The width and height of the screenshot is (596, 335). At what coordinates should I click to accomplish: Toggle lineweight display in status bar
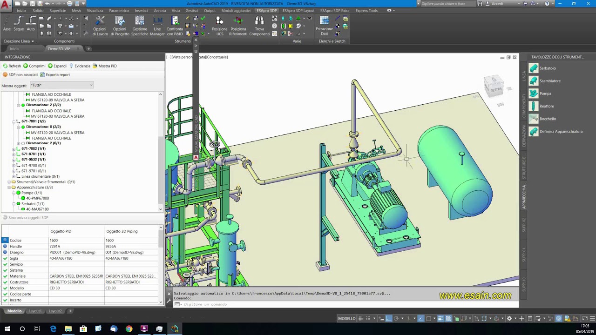tap(440, 318)
